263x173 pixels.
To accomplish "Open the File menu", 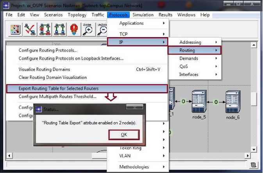I will [x=9, y=15].
